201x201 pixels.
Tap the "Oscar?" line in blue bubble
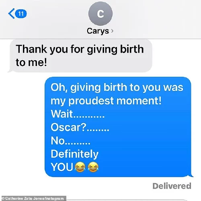[x=80, y=127]
